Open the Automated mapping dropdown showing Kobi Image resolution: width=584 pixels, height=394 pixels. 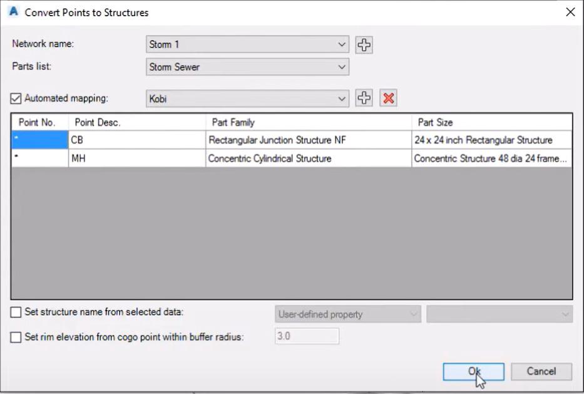point(248,98)
